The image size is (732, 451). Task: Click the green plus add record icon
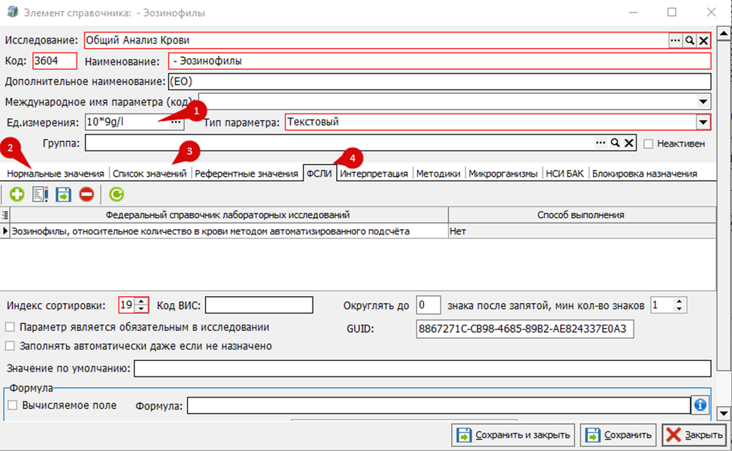17,194
